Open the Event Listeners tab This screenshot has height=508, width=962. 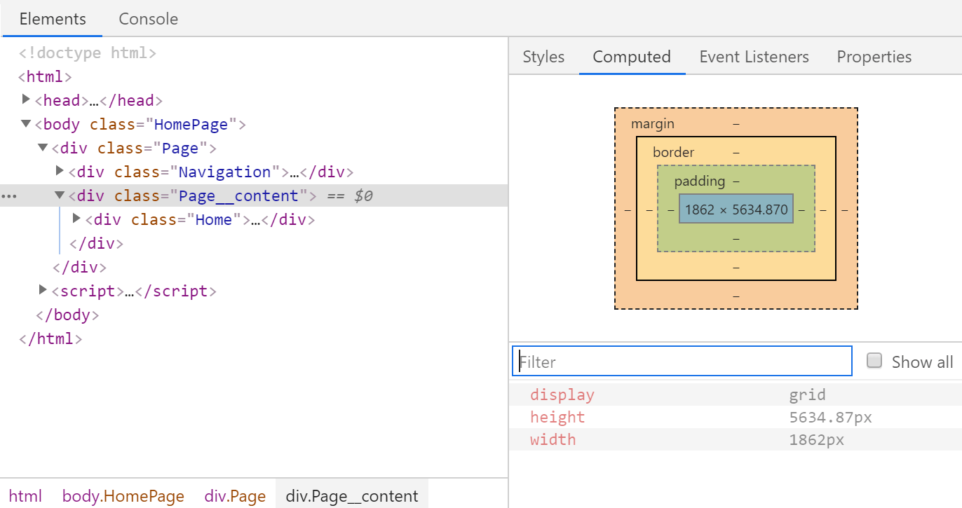(754, 57)
